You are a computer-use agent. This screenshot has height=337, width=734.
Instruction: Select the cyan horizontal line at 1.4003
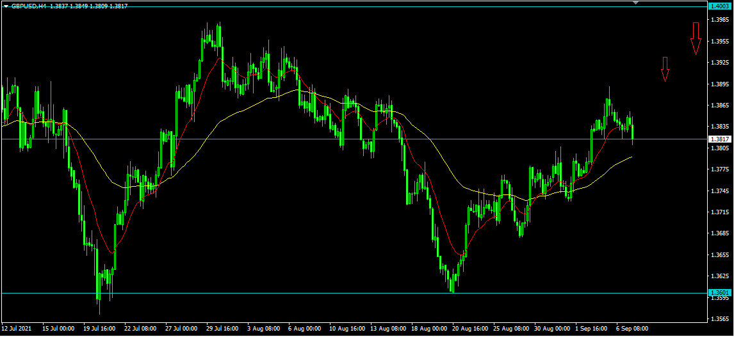tap(354, 6)
